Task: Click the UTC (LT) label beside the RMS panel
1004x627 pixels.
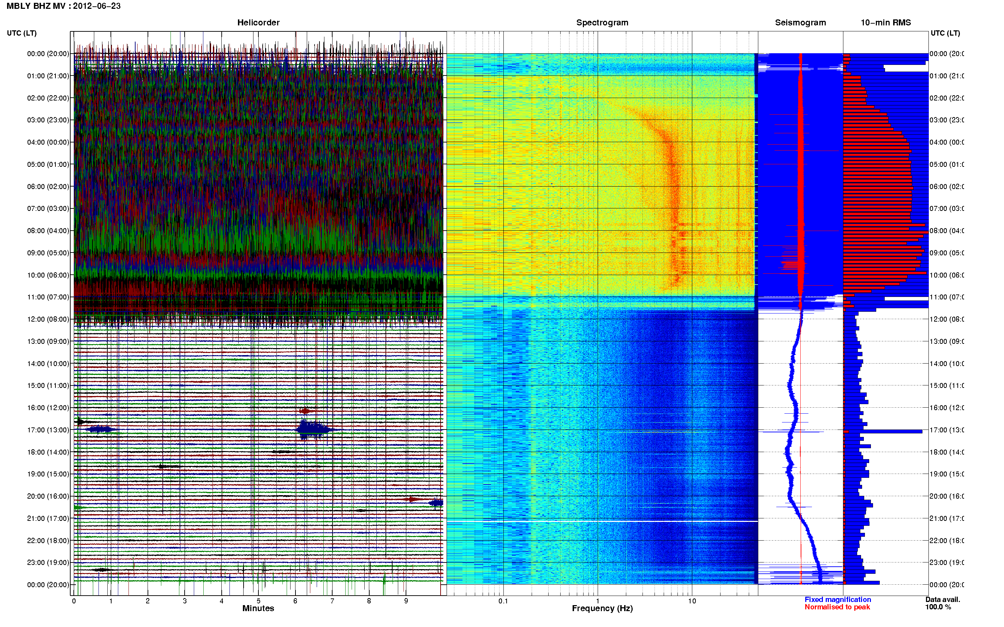Action: pyautogui.click(x=945, y=33)
